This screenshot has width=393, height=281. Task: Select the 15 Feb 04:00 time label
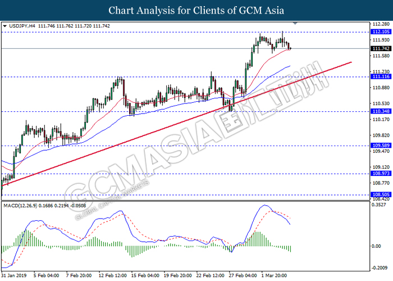[x=145, y=275]
